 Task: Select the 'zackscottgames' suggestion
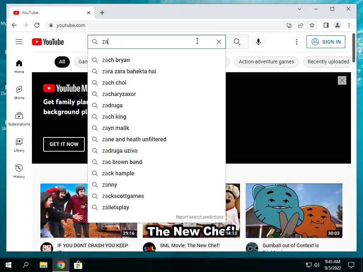point(157,196)
